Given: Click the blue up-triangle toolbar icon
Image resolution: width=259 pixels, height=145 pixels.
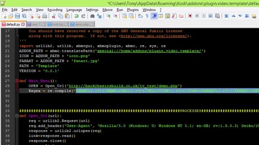Looking at the screenshot, I should 234,16.
